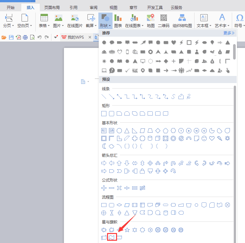
Task: Open the 文本框 text box dropdown arrow
Action: (211, 25)
